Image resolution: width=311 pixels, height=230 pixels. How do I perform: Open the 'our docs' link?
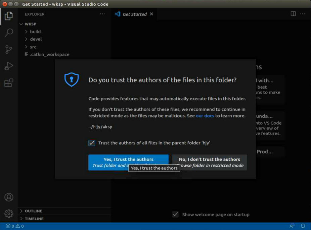[x=205, y=116]
